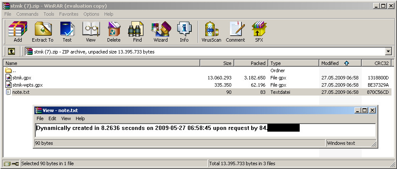
Task: Click the 13.060.293 size value
Action: pyautogui.click(x=219, y=78)
